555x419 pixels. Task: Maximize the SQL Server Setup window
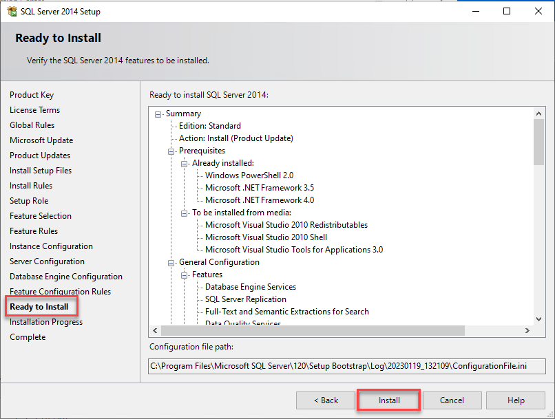pyautogui.click(x=507, y=11)
